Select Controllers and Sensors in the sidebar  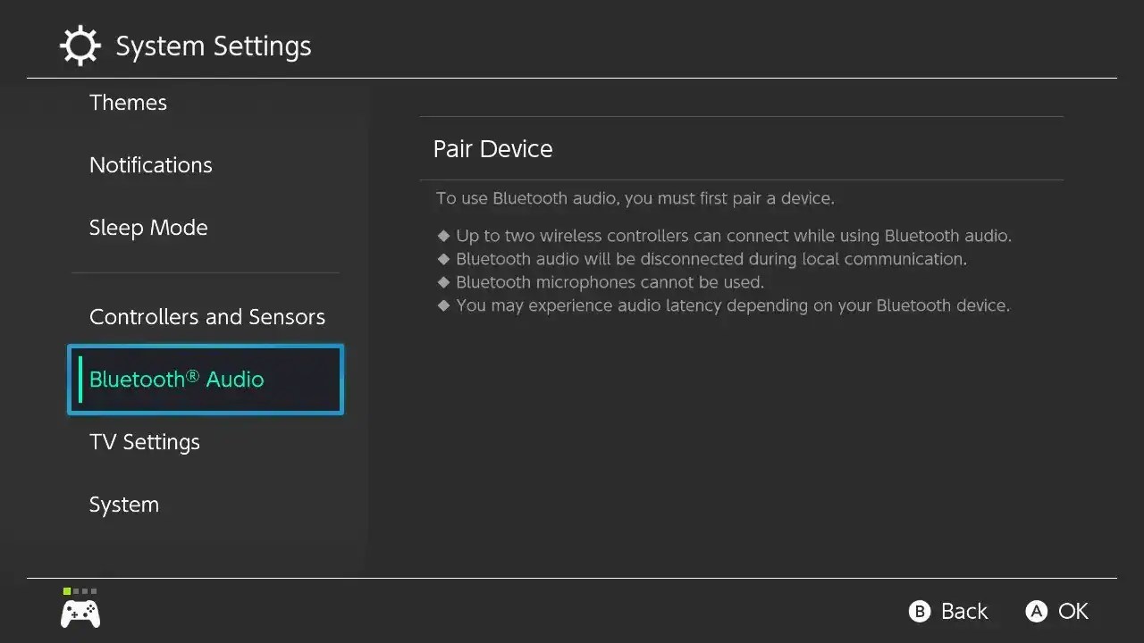click(x=207, y=316)
